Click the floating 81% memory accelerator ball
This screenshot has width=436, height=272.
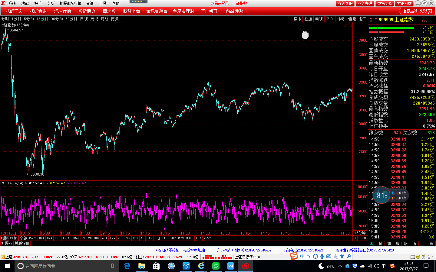[x=381, y=195]
